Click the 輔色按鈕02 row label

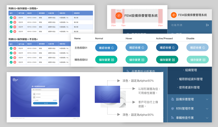(81, 60)
